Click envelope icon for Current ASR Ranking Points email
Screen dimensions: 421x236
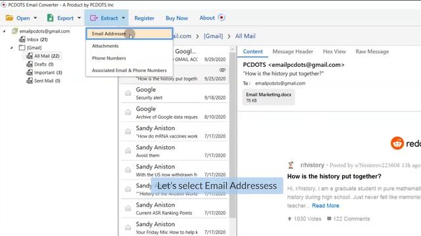pos(128,208)
